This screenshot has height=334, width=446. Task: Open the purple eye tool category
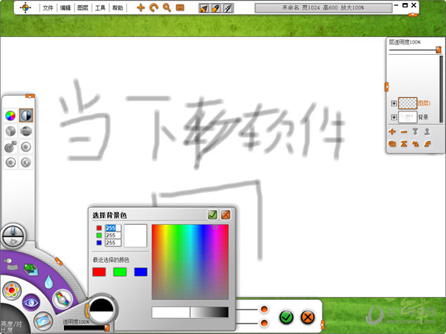pyautogui.click(x=30, y=303)
